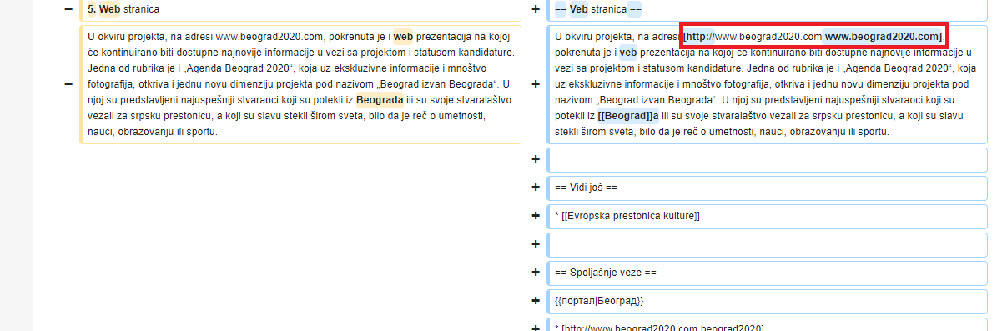997x331 pixels.
Task: Click highlighted 'Web' in the removed heading
Action: [109, 10]
